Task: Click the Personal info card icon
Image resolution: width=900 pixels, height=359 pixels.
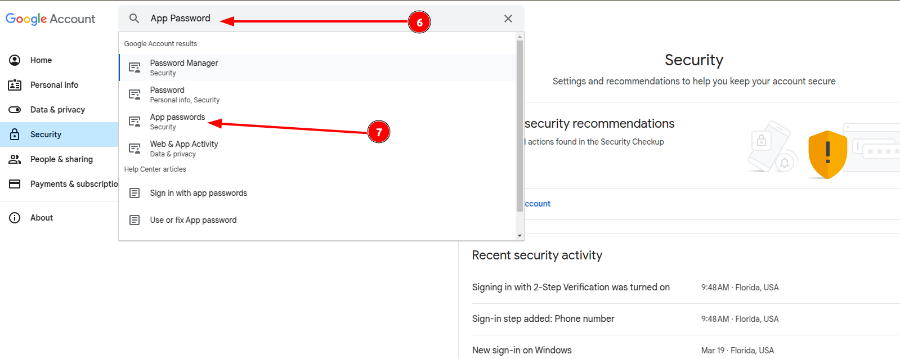Action: coord(15,85)
